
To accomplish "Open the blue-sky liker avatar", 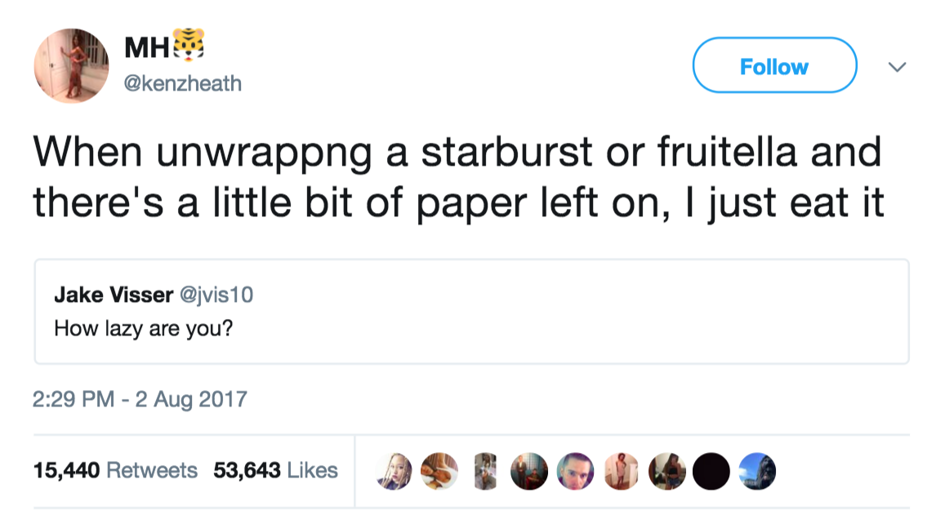I will pos(757,470).
